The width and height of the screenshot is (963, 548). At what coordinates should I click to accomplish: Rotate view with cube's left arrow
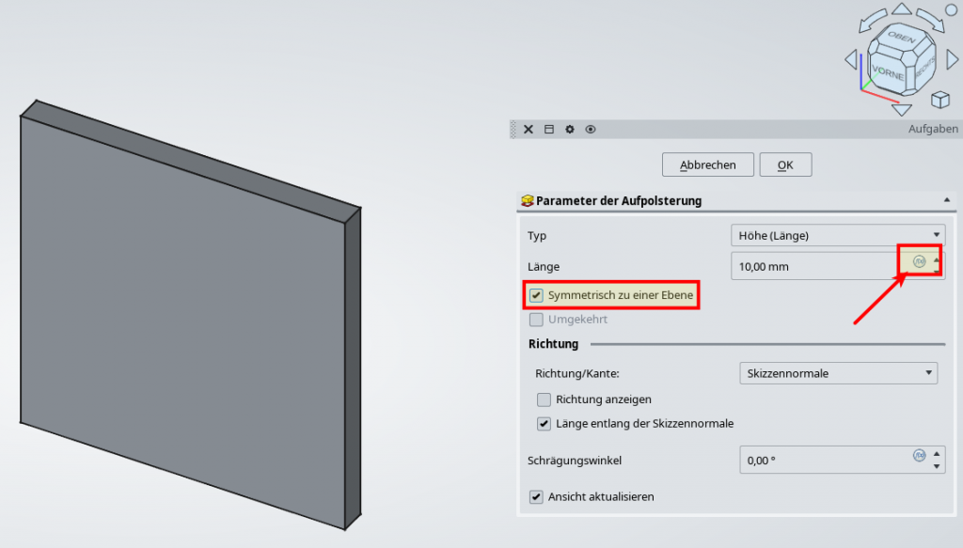click(851, 60)
